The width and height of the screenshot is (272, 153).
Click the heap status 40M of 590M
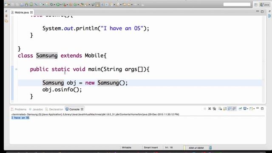point(196,148)
